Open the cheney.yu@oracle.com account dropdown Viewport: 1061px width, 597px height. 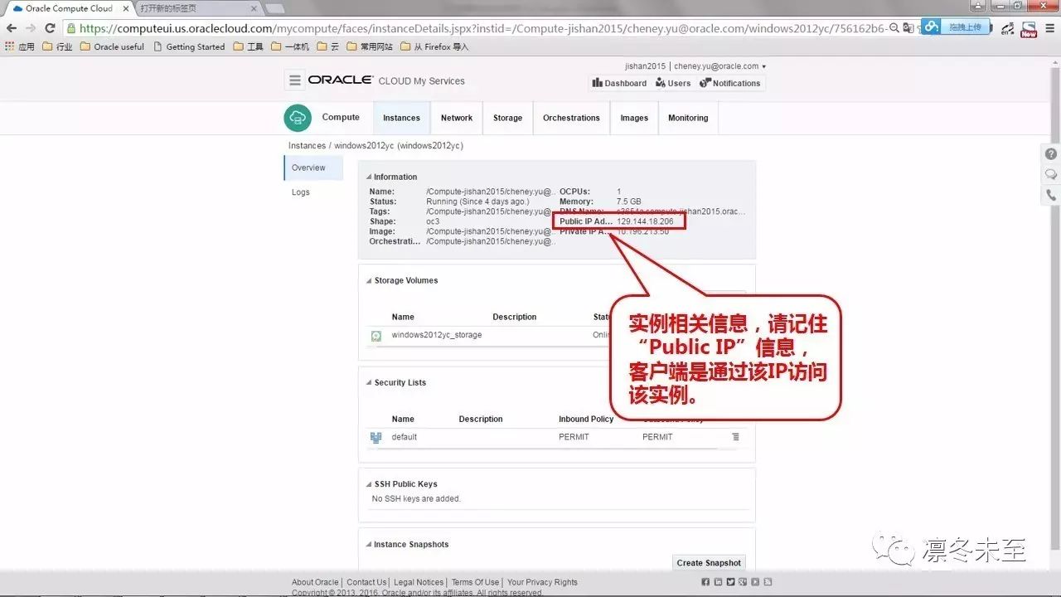point(720,66)
